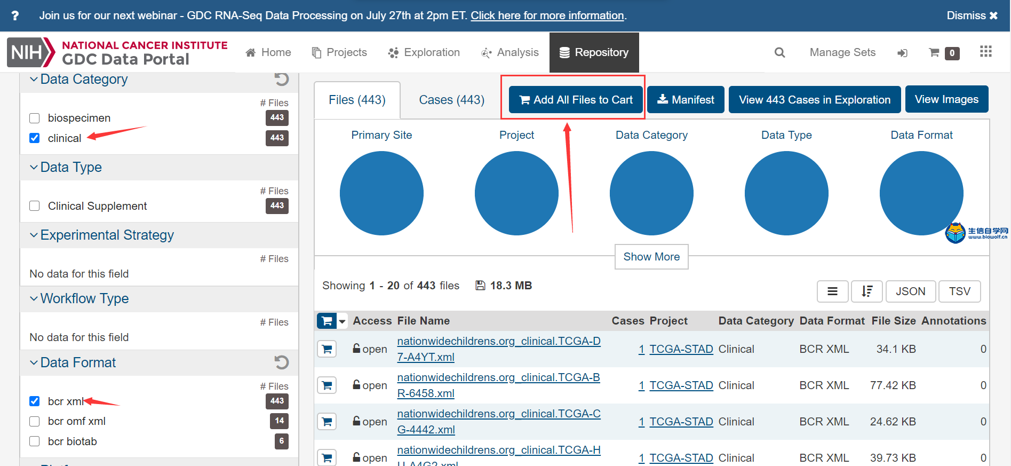Open the sort table icon button

click(x=867, y=291)
